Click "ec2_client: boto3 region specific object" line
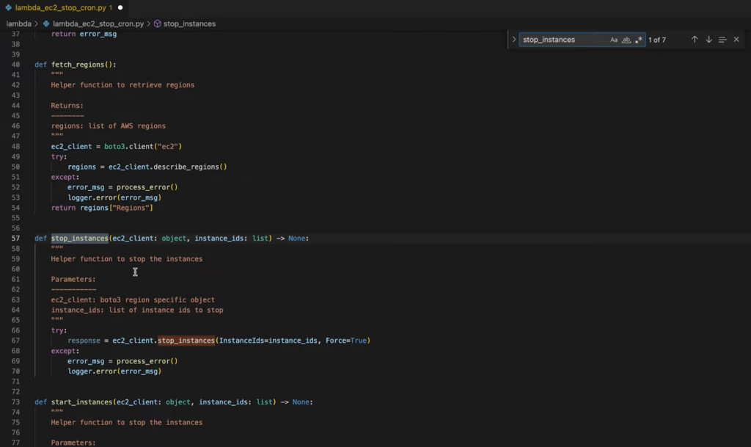Screen dimensions: 751x447 click(x=133, y=300)
